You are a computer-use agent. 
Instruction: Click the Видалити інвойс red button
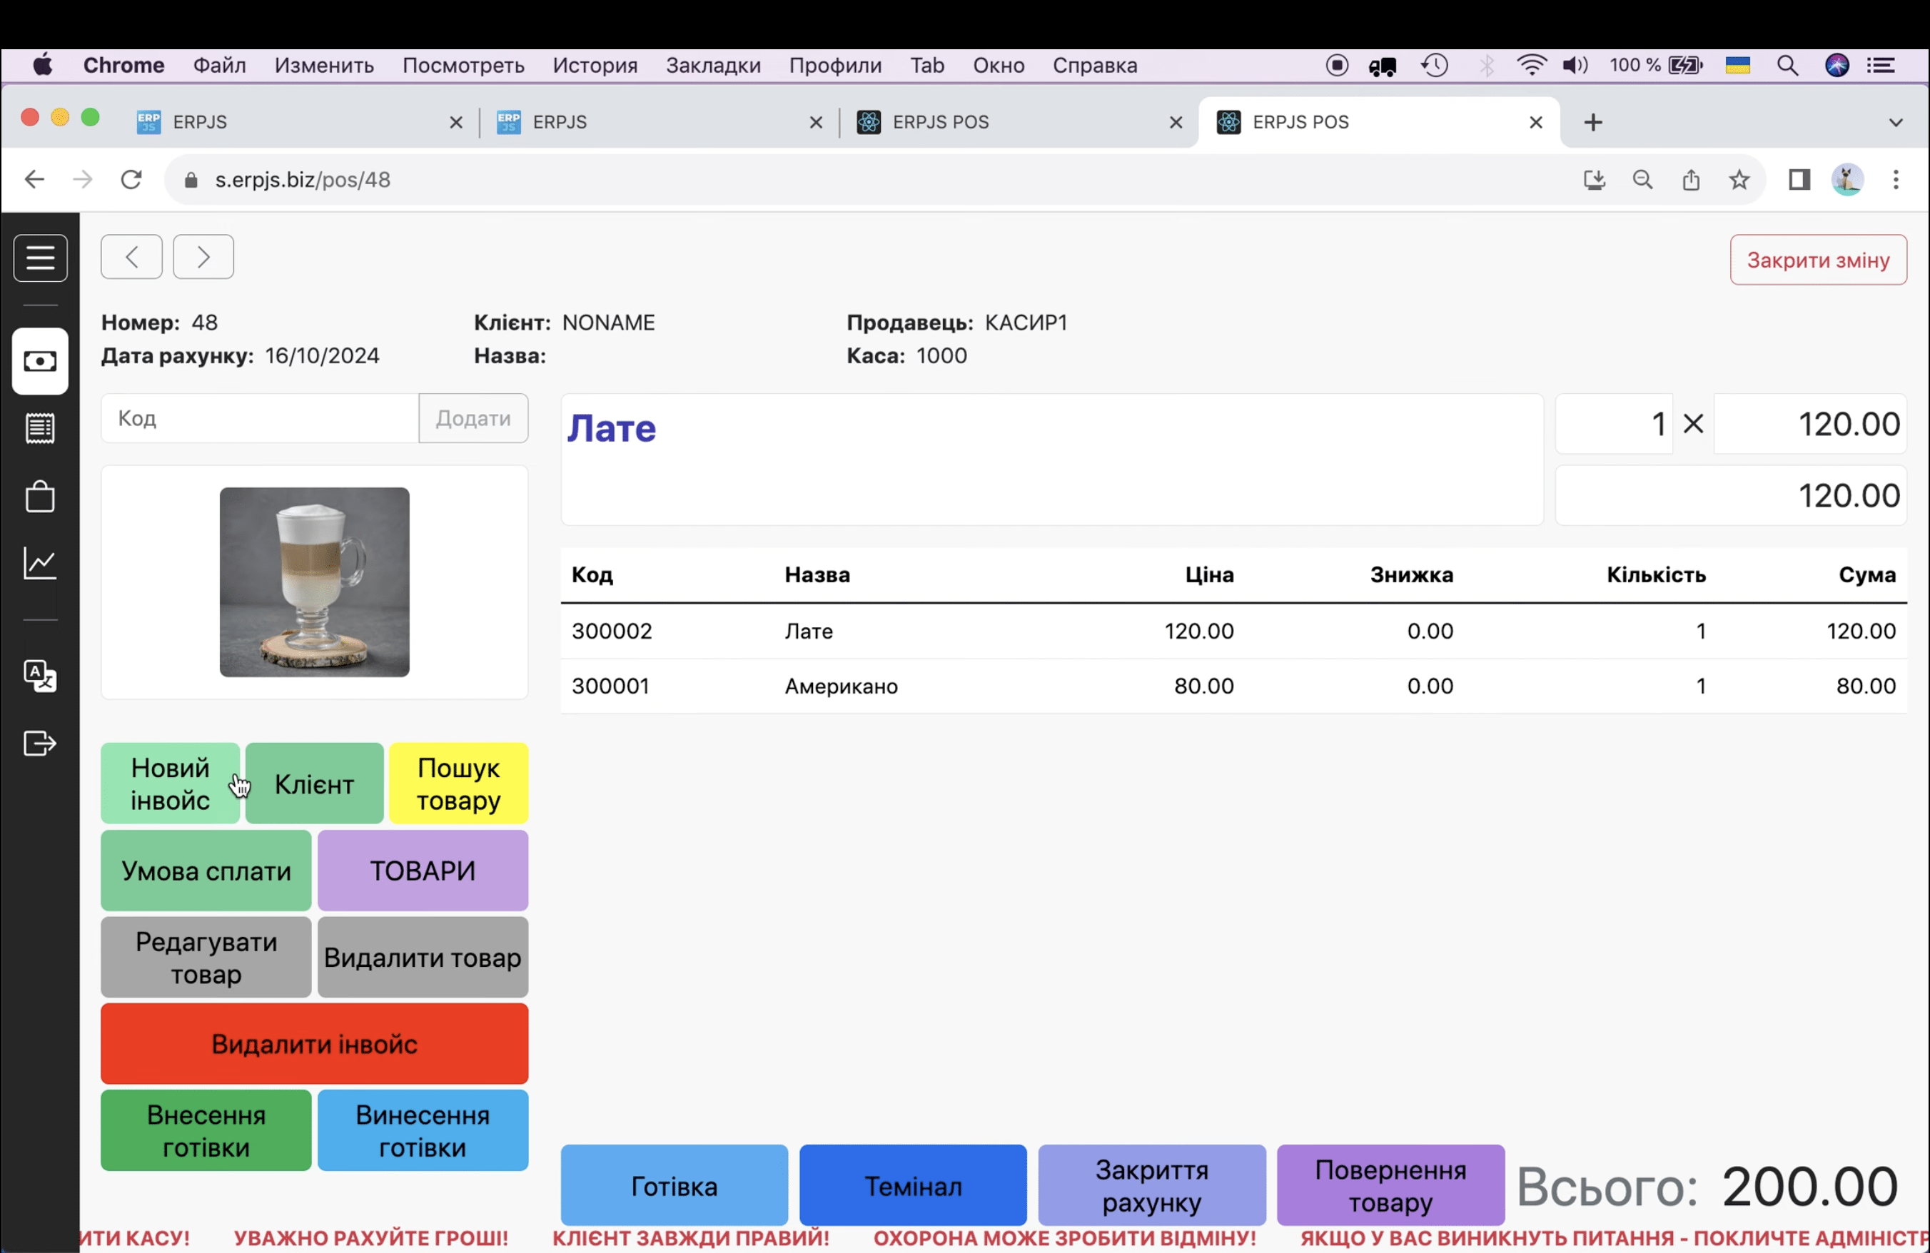coord(314,1044)
